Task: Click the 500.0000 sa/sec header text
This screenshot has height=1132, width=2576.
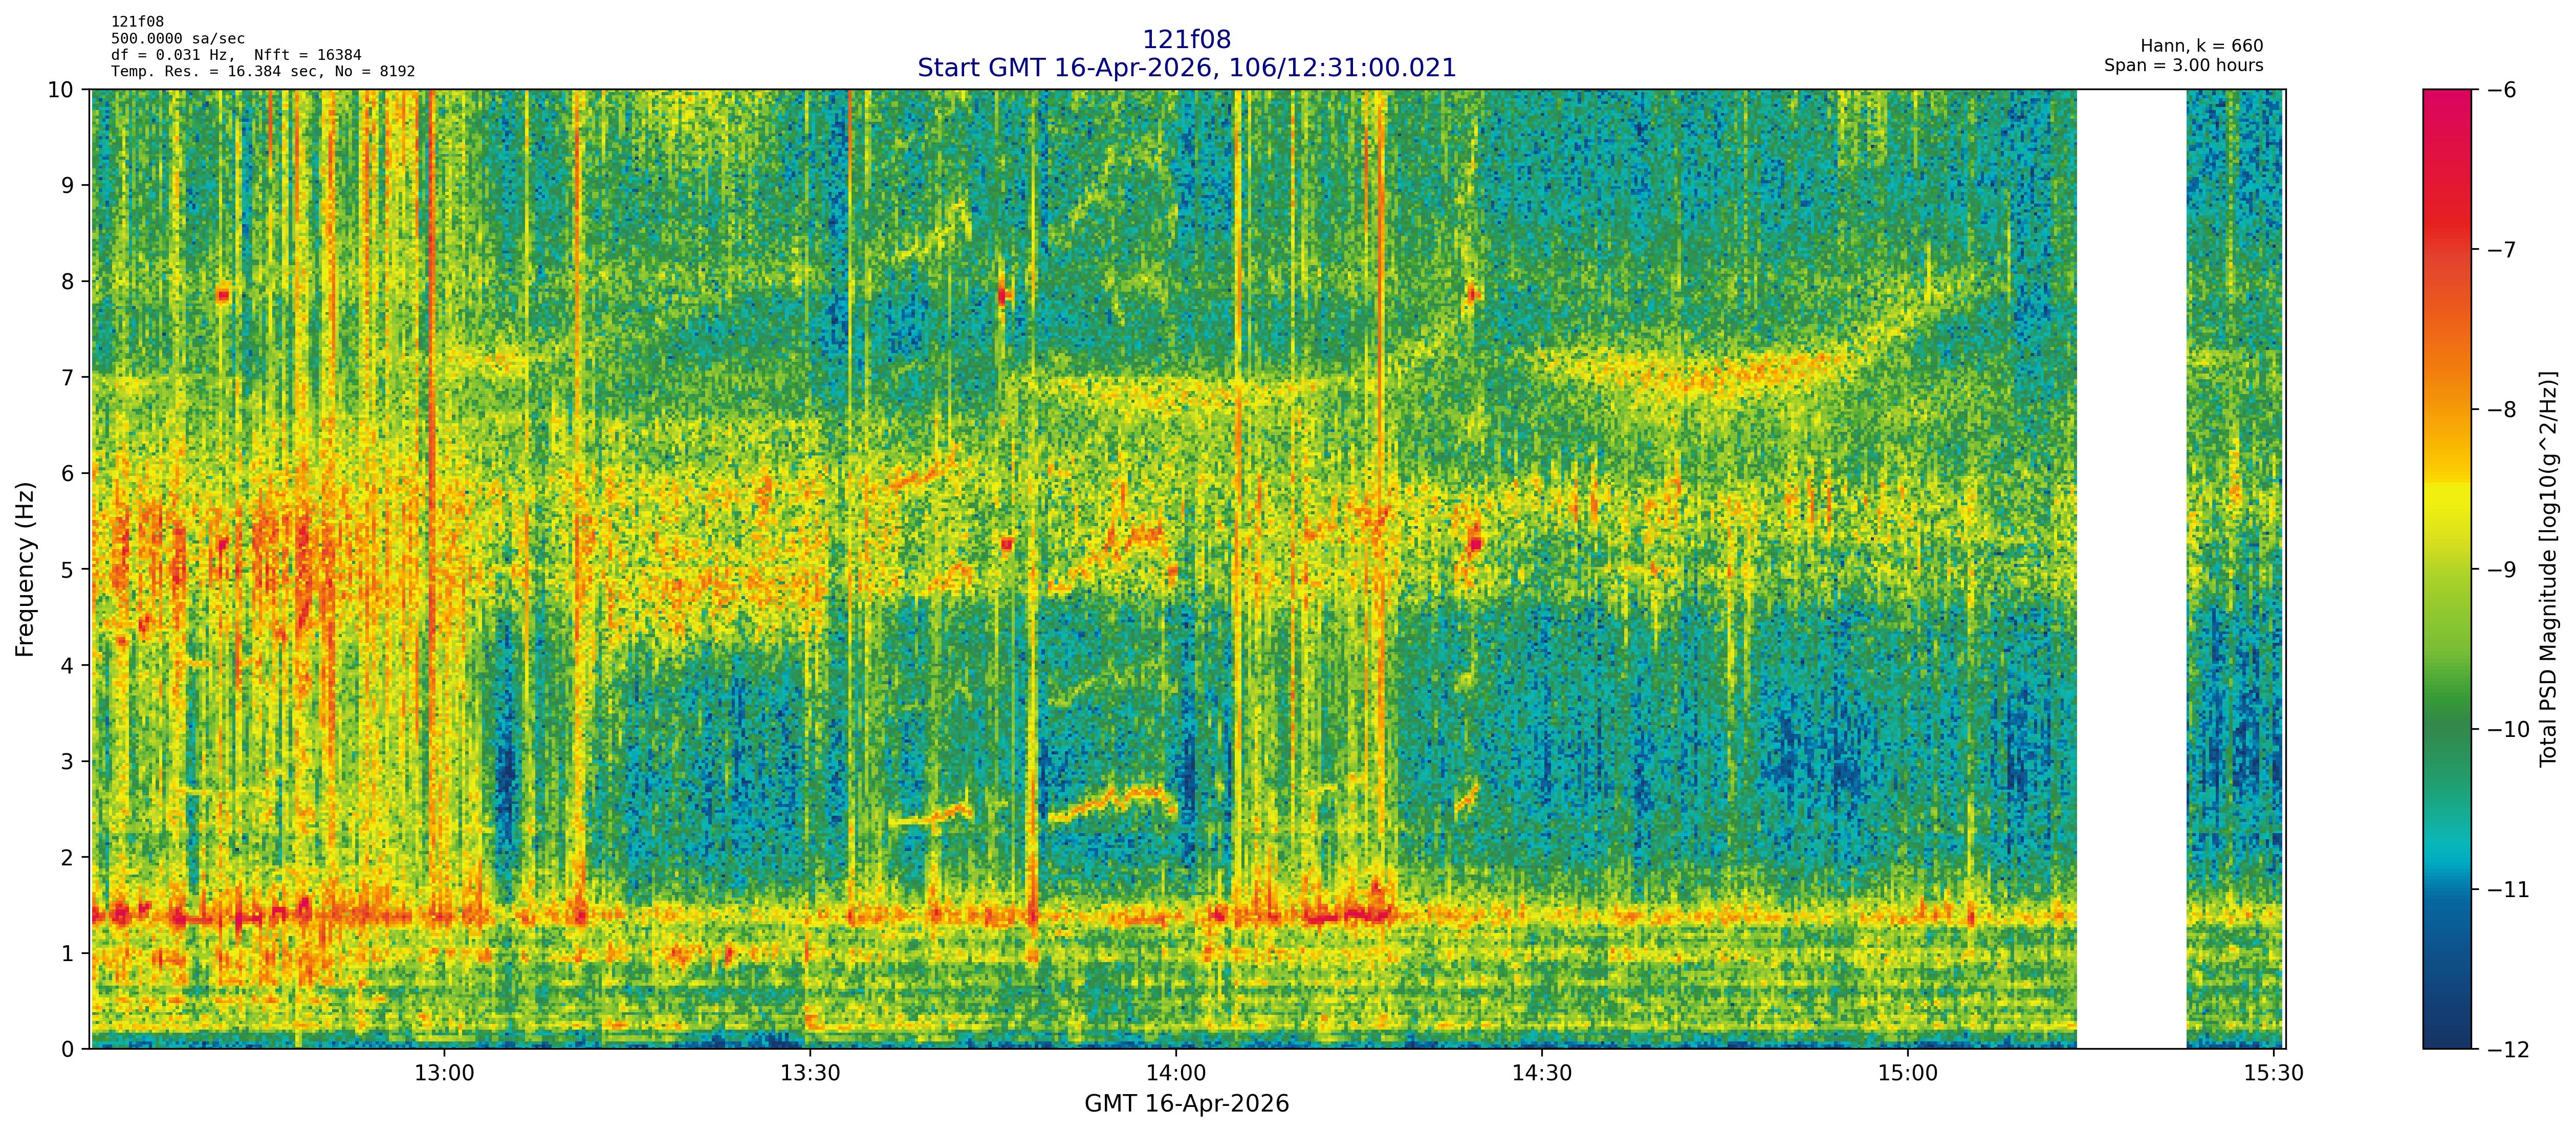Action: pyautogui.click(x=178, y=39)
